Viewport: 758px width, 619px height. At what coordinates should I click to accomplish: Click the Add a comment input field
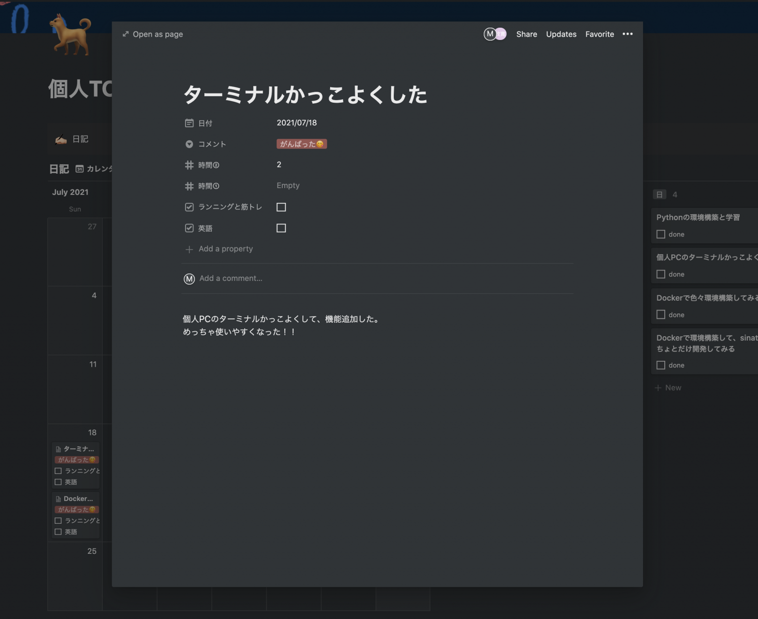pos(231,278)
